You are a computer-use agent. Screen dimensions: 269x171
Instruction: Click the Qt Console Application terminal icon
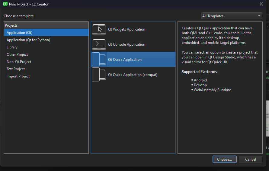point(99,44)
